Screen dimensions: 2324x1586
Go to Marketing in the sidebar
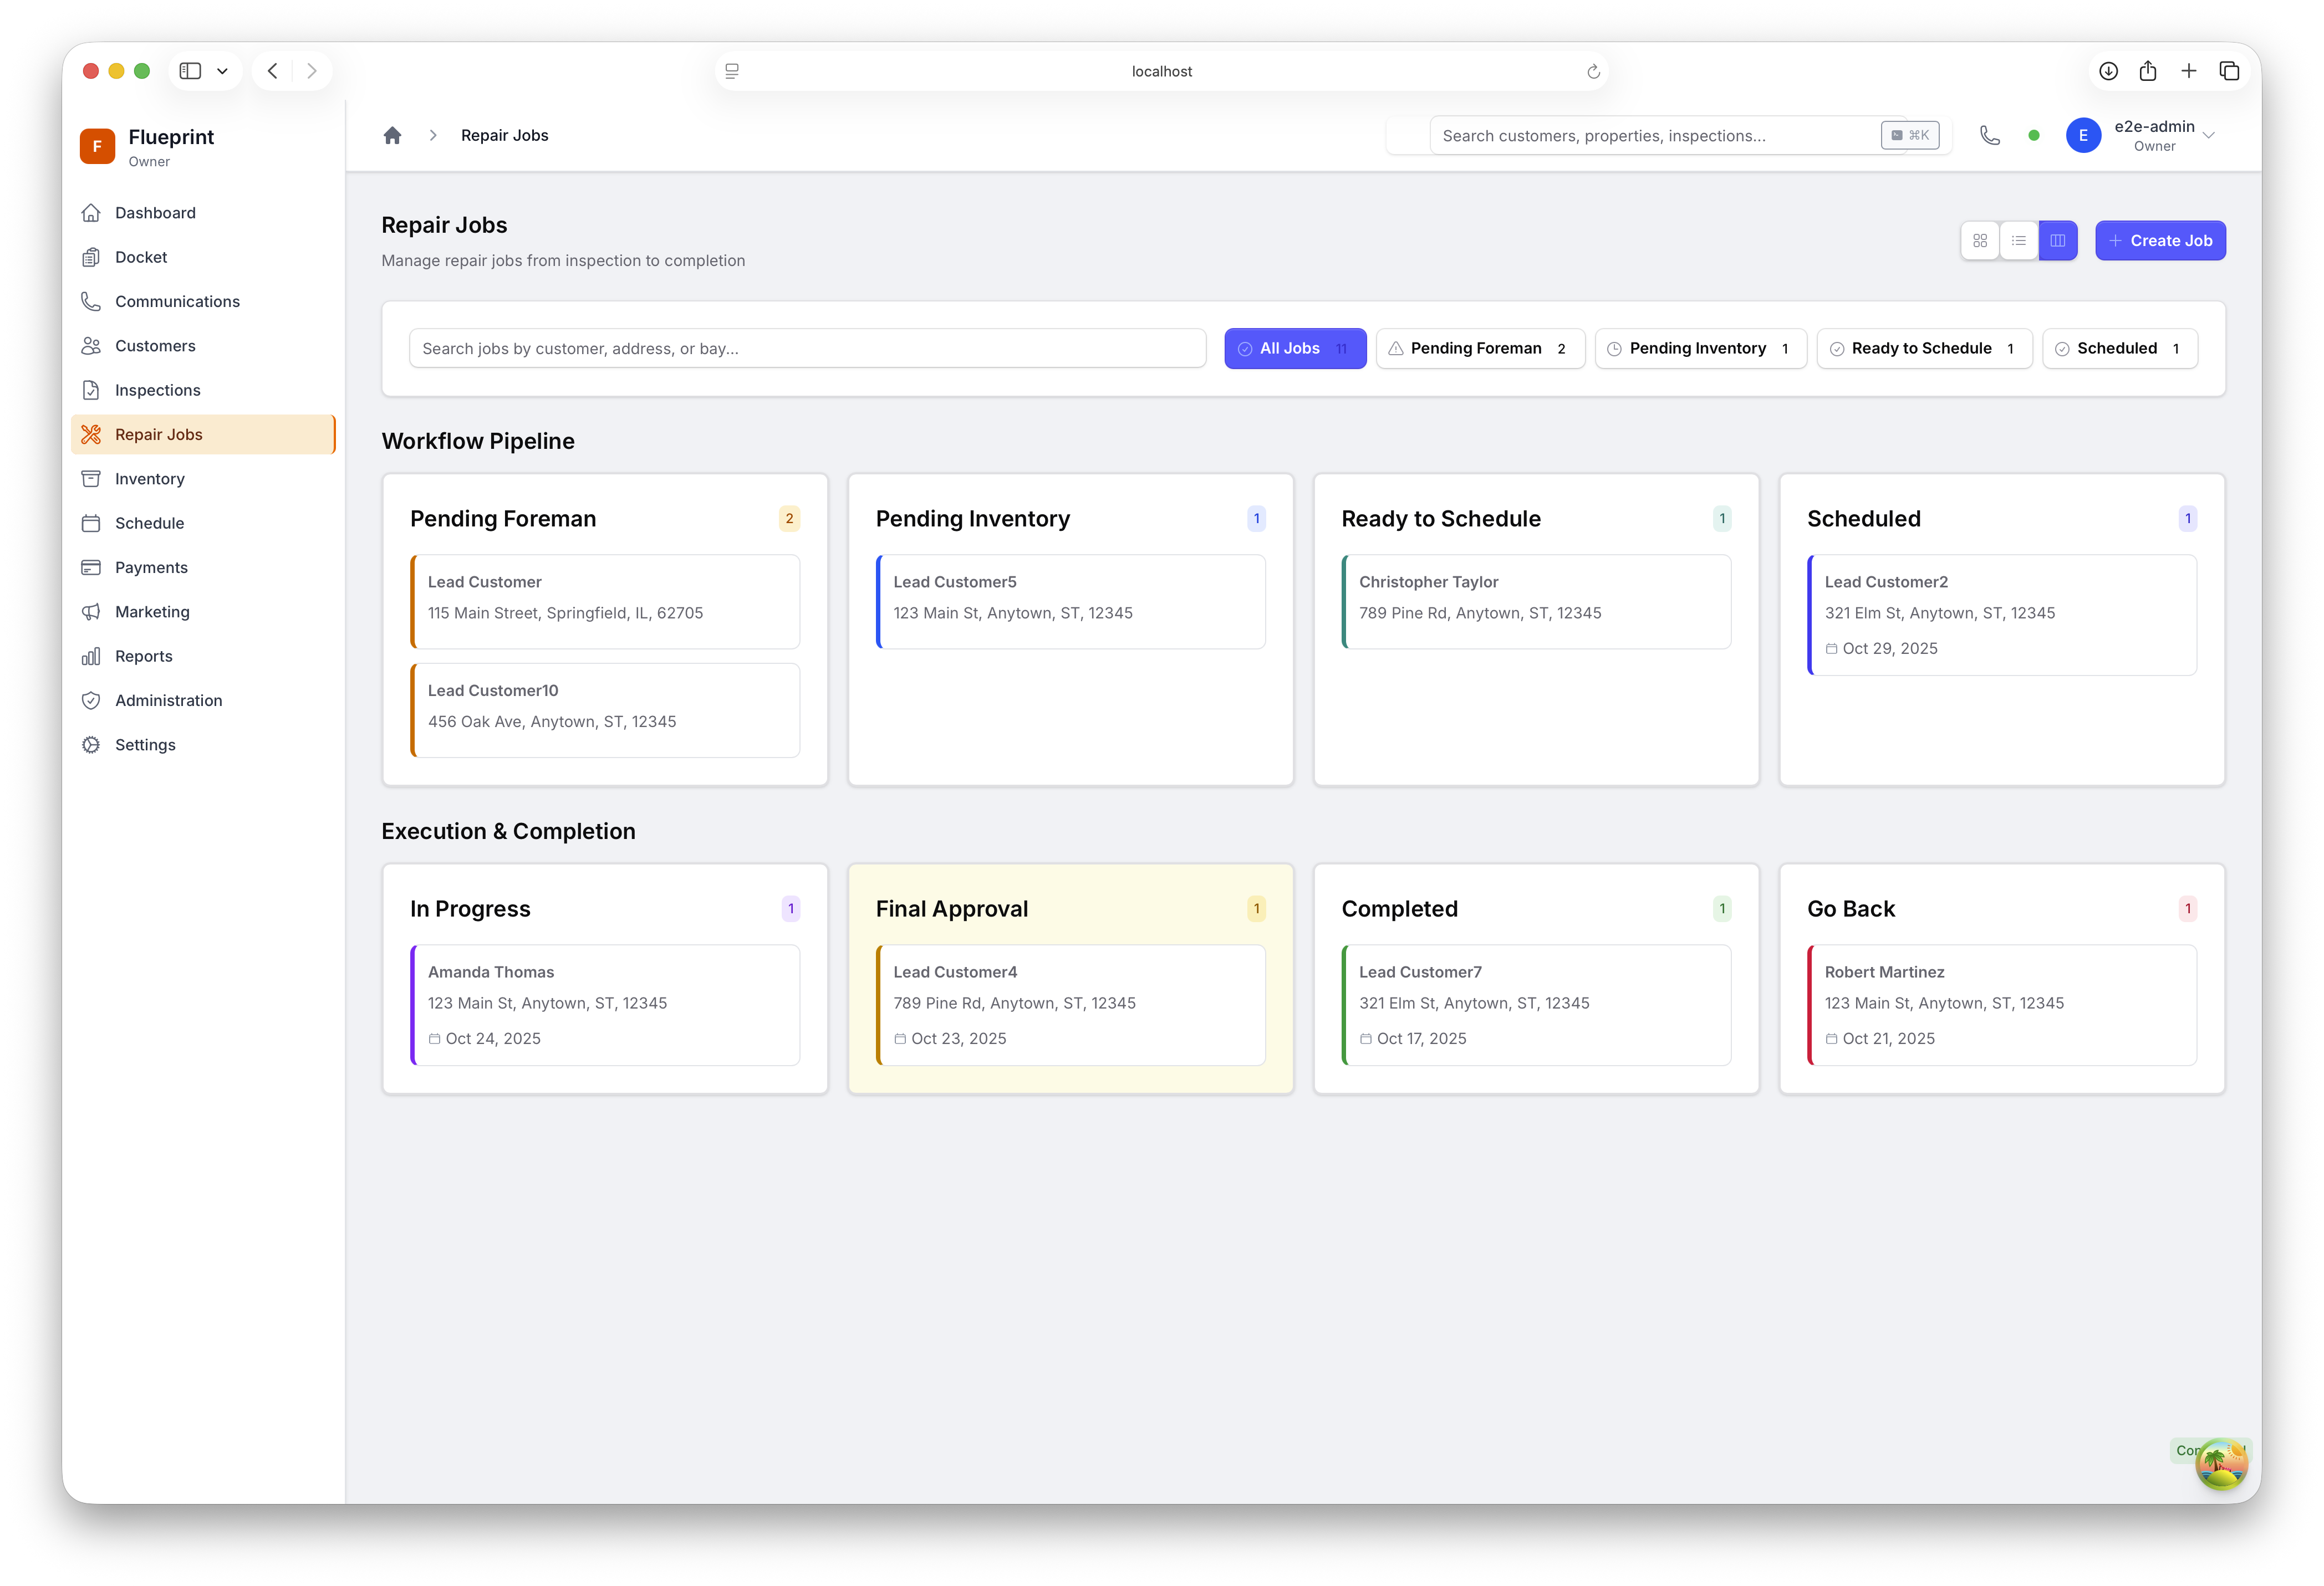pyautogui.click(x=152, y=612)
